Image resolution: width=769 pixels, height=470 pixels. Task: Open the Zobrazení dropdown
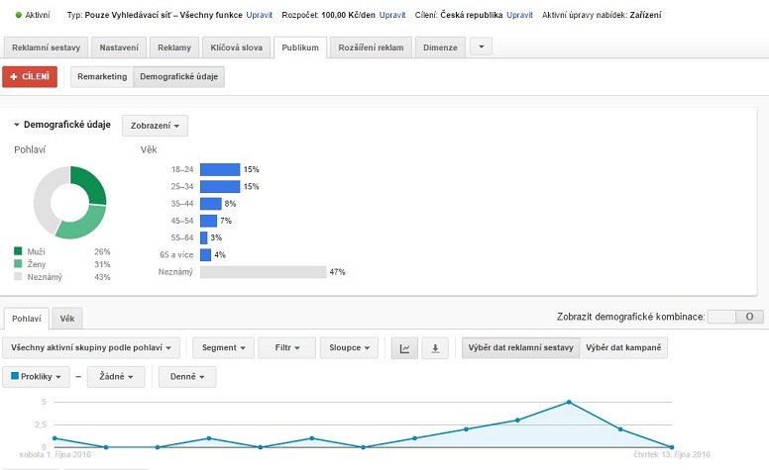tap(155, 126)
